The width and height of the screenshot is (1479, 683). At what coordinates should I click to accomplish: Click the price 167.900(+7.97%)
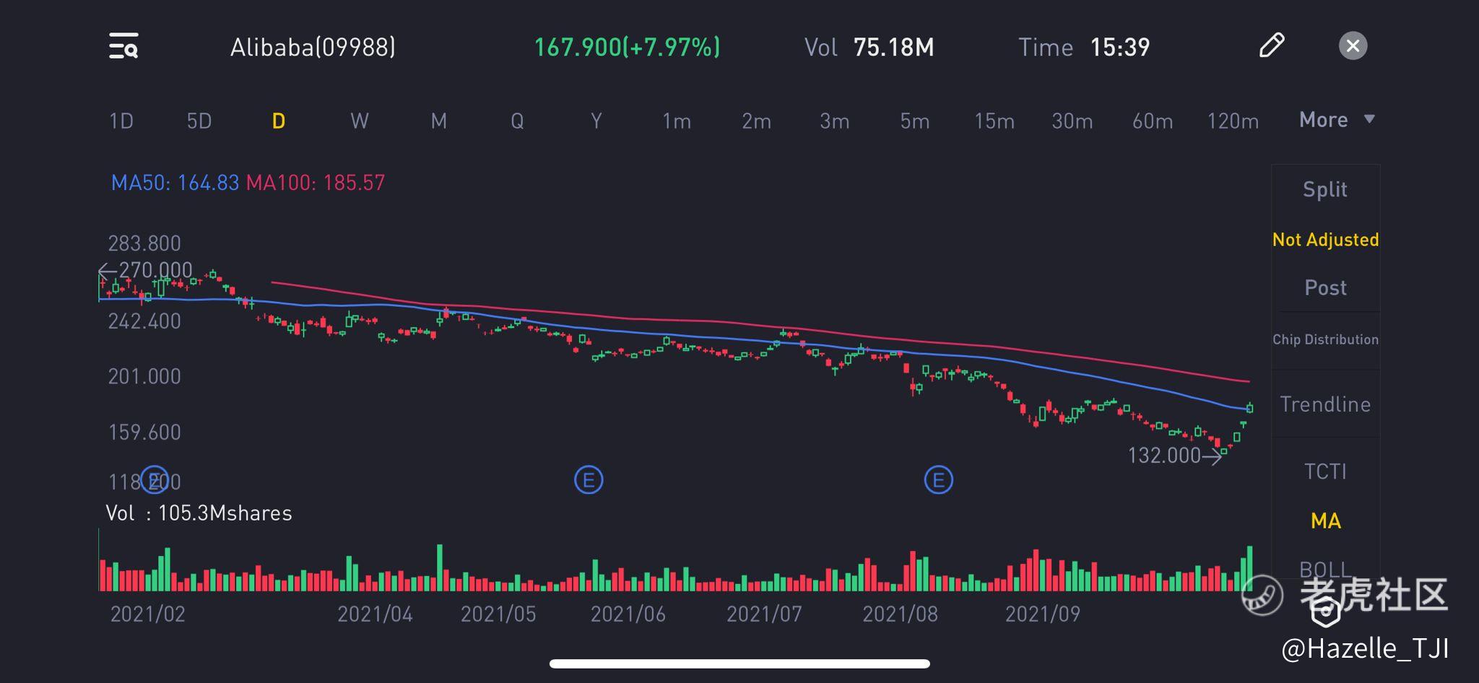(x=627, y=47)
